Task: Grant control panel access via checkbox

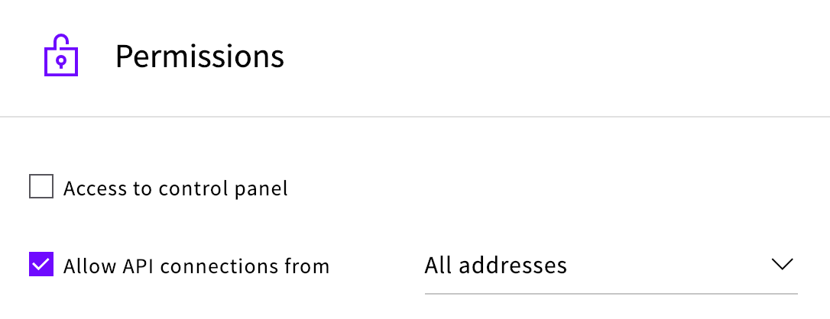Action: [41, 187]
